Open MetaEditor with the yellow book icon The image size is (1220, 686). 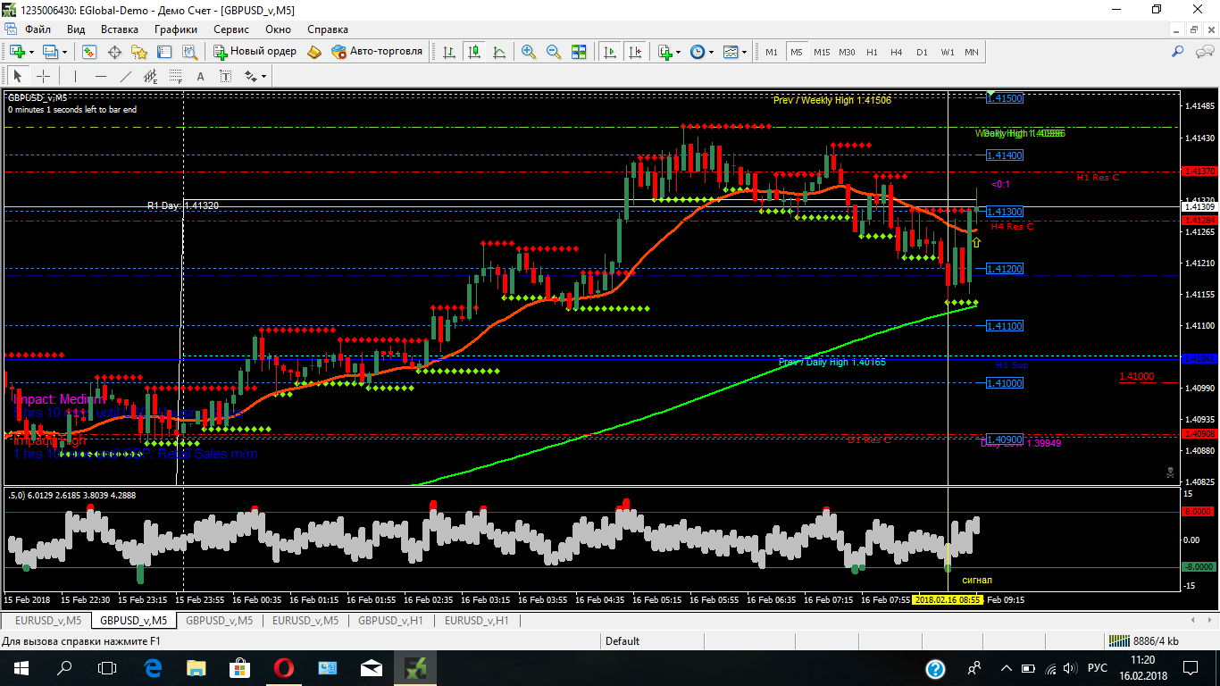coord(314,52)
